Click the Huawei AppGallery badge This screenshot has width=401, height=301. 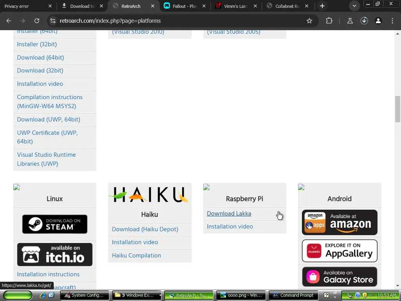click(x=340, y=251)
